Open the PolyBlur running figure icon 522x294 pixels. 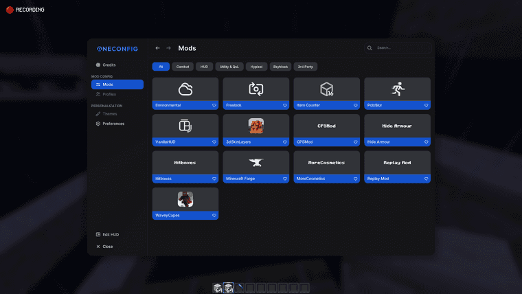pyautogui.click(x=398, y=89)
